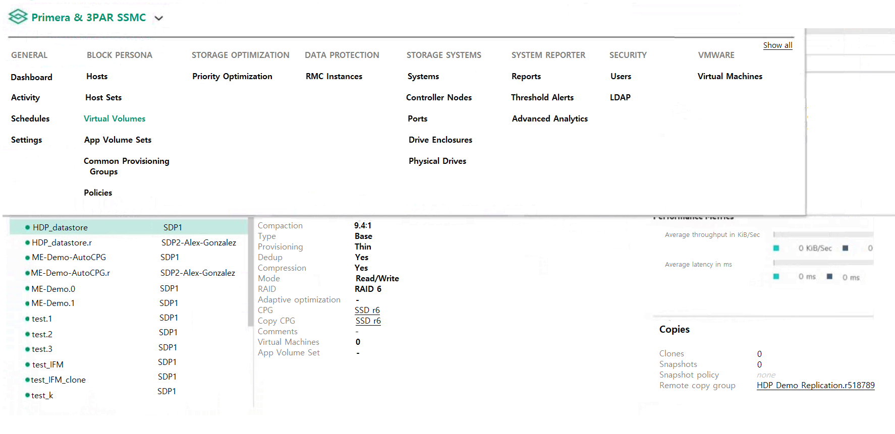Open the Dashboard menu item
895x434 pixels.
(x=31, y=77)
